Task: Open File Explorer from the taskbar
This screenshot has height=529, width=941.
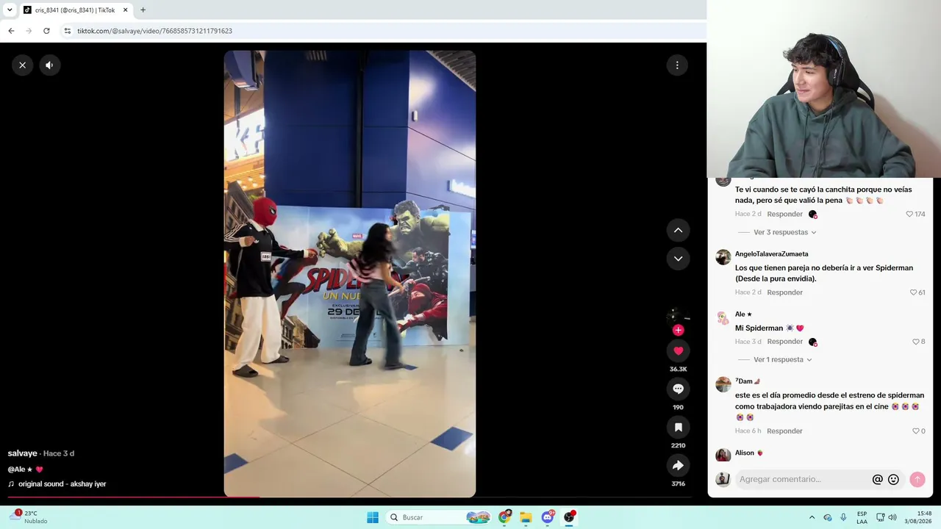Action: pyautogui.click(x=526, y=517)
